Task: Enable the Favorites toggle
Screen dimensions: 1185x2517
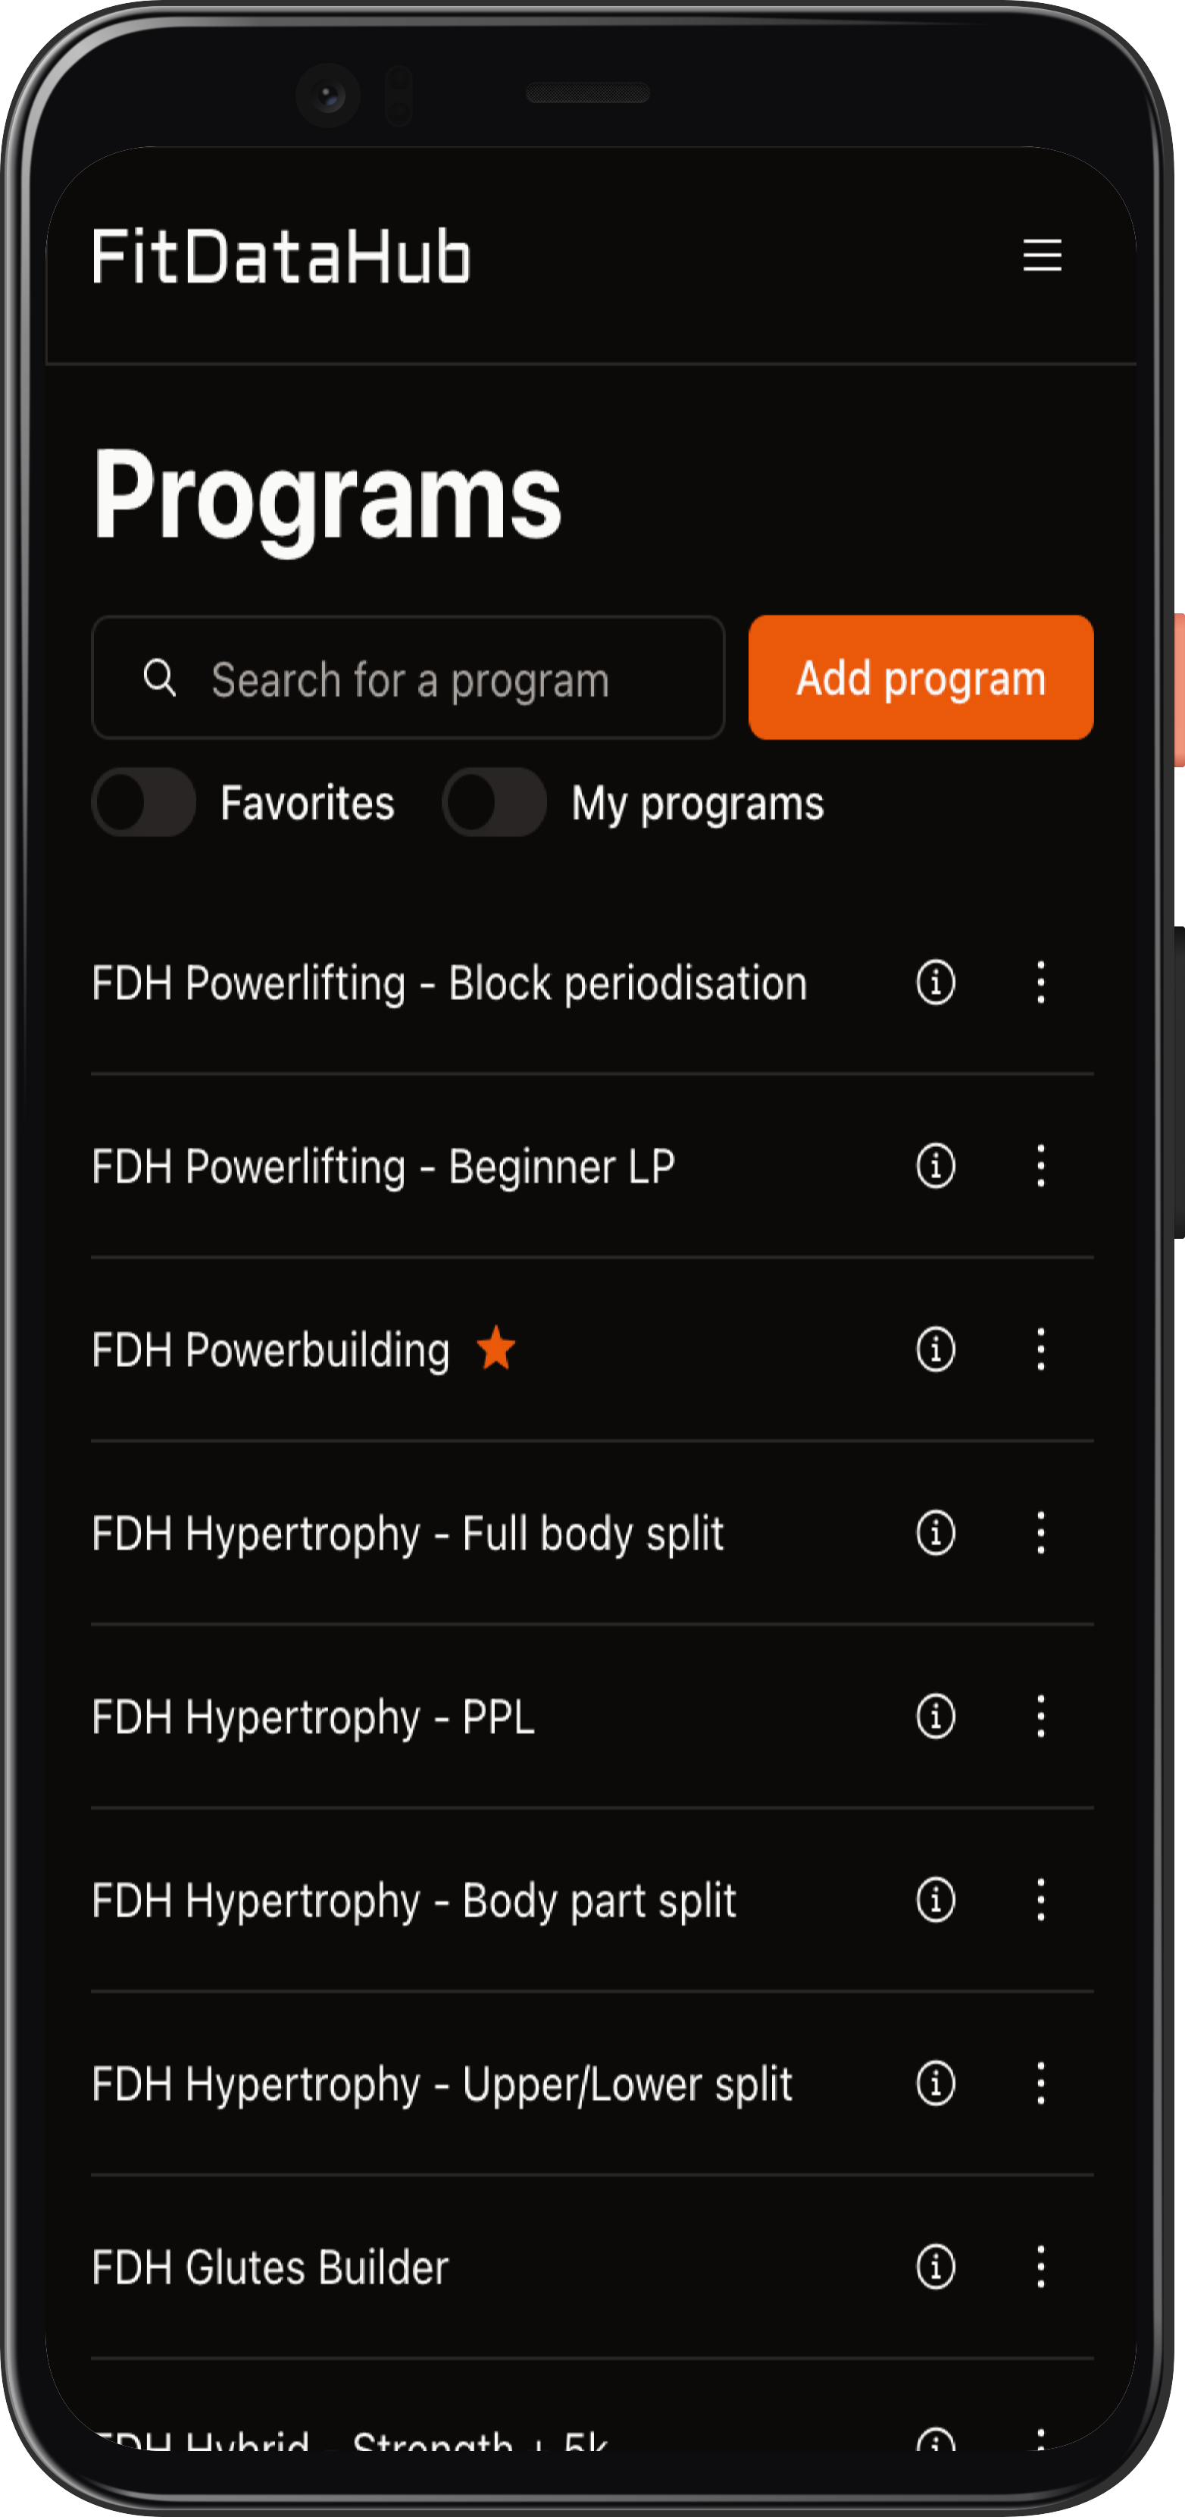Action: pos(143,802)
